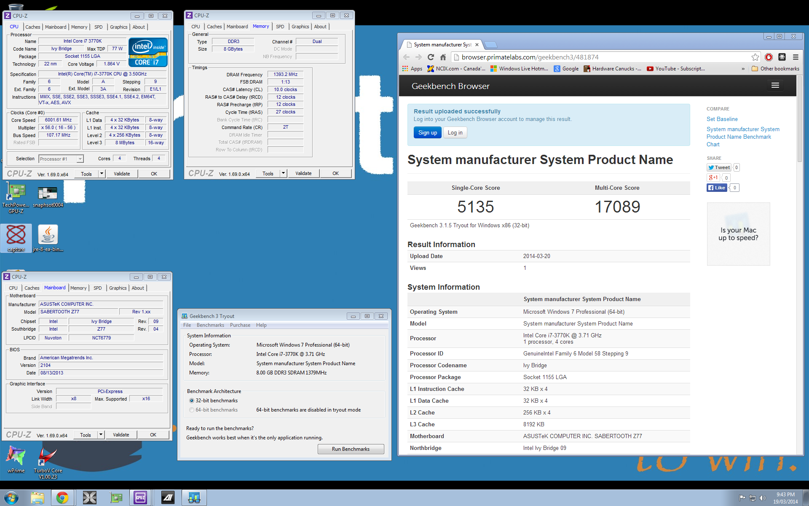
Task: Select 32-bit benchmarks radio button
Action: [x=192, y=401]
